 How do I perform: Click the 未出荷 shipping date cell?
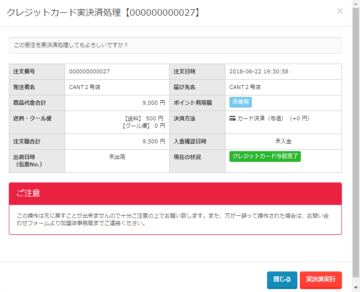117,157
